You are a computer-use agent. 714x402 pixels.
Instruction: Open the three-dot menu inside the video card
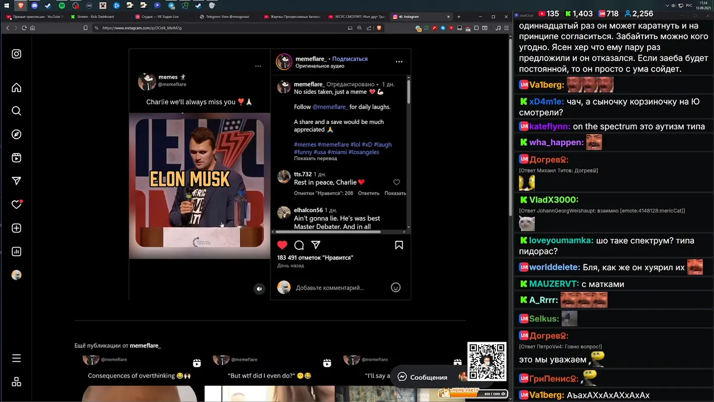tap(258, 66)
